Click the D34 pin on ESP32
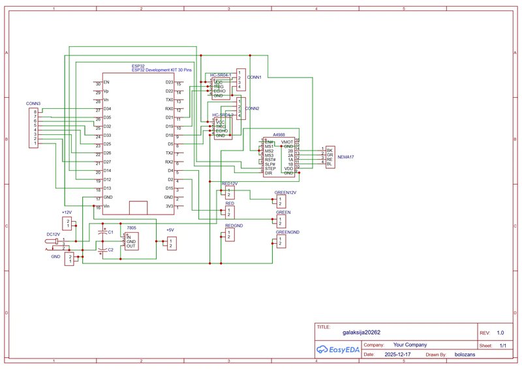 pos(107,109)
